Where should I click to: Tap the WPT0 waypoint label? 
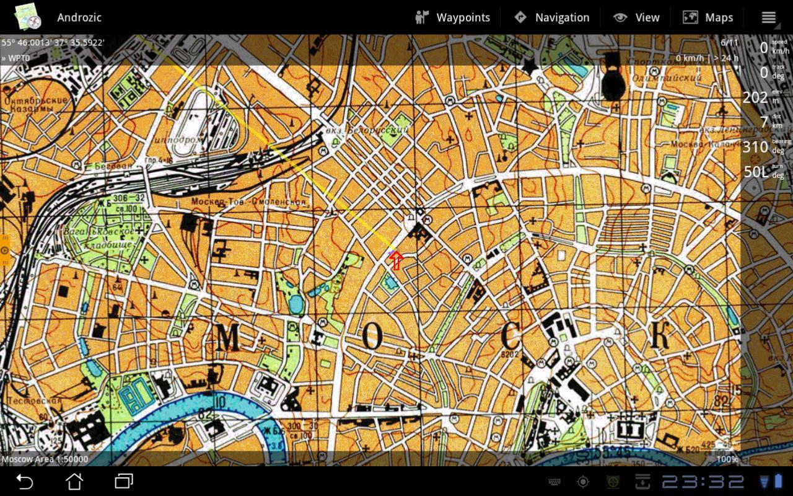point(16,58)
